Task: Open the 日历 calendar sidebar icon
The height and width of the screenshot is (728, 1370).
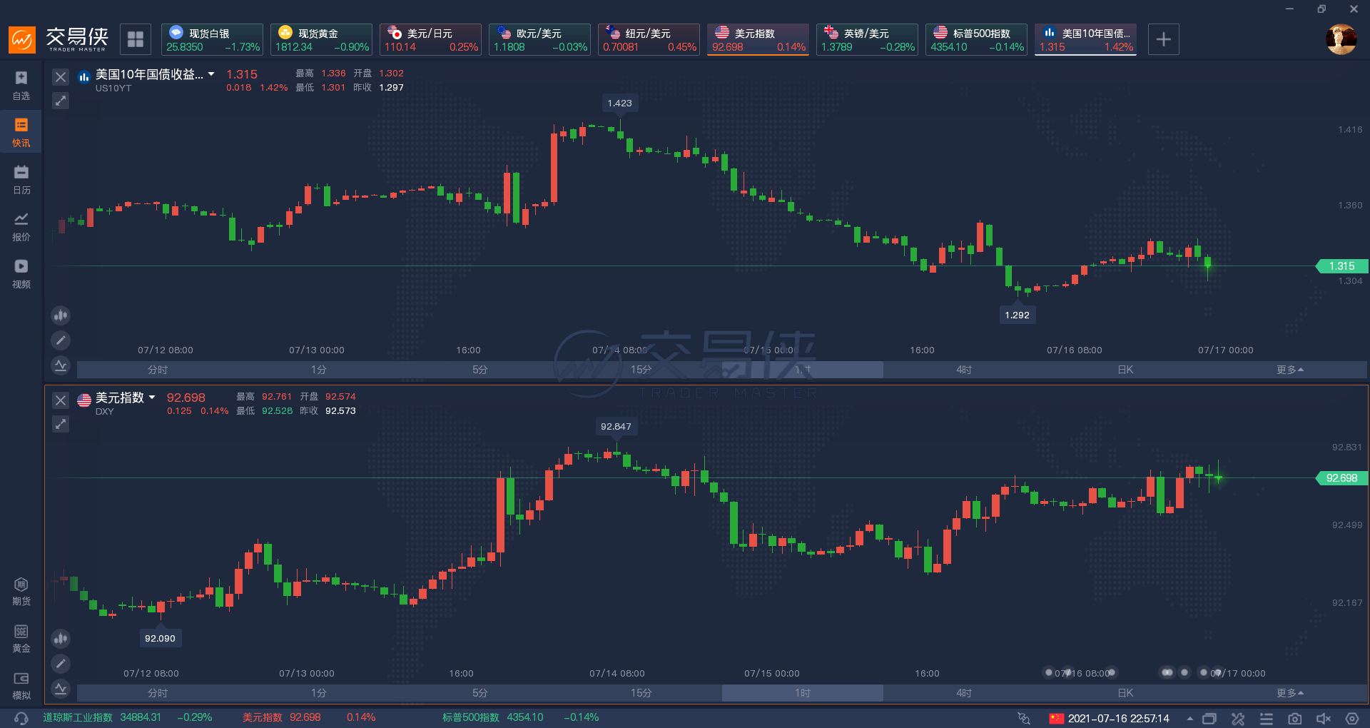Action: 21,179
